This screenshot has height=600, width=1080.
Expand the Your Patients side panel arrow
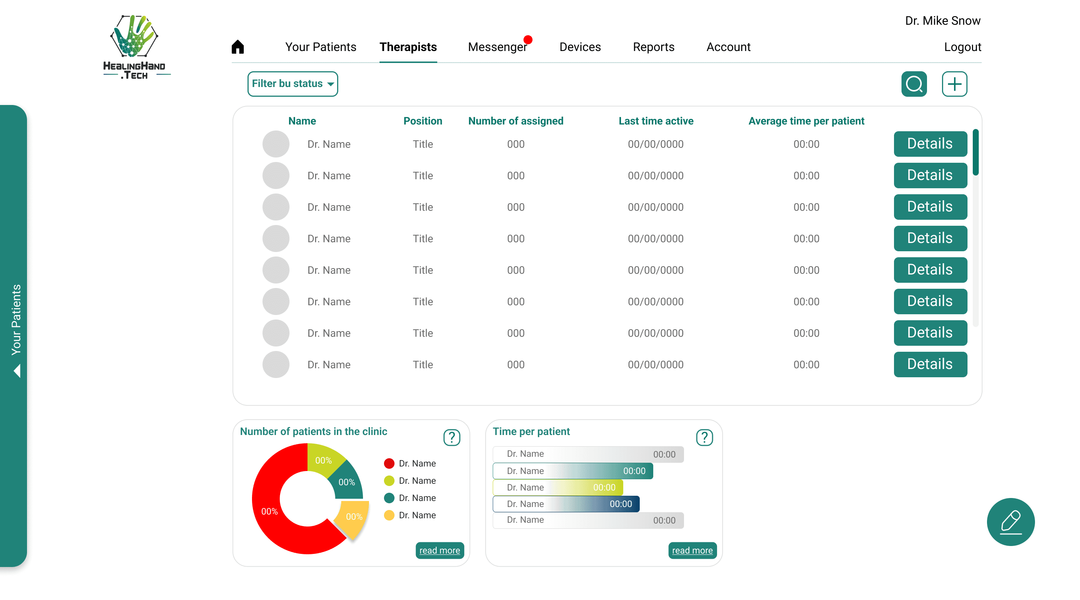coord(17,370)
